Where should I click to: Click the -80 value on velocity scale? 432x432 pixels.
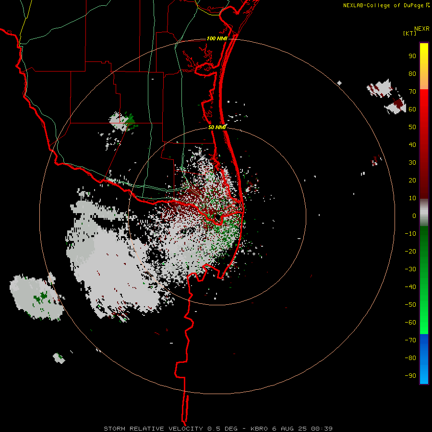click(x=410, y=358)
